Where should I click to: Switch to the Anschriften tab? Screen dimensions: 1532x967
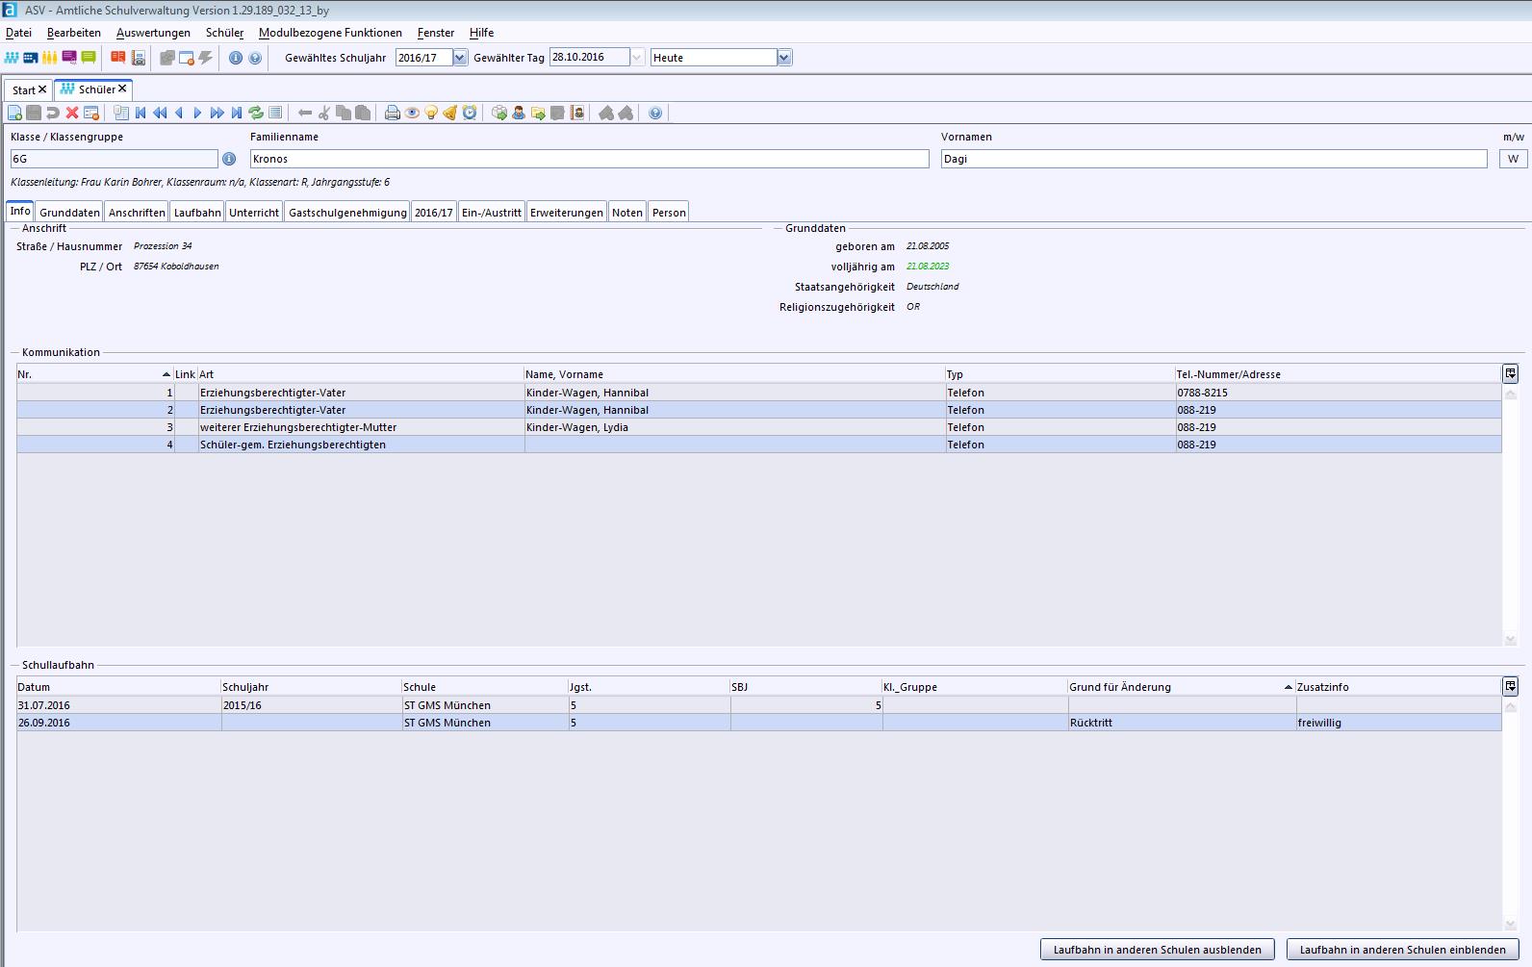click(137, 213)
